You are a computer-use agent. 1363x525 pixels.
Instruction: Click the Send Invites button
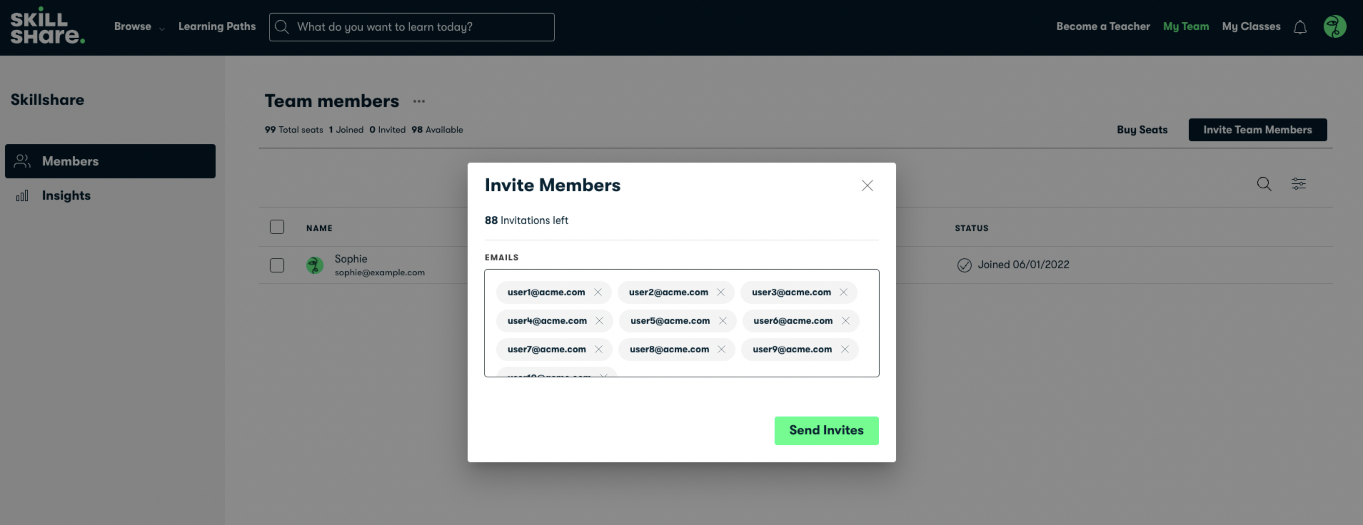(x=826, y=430)
